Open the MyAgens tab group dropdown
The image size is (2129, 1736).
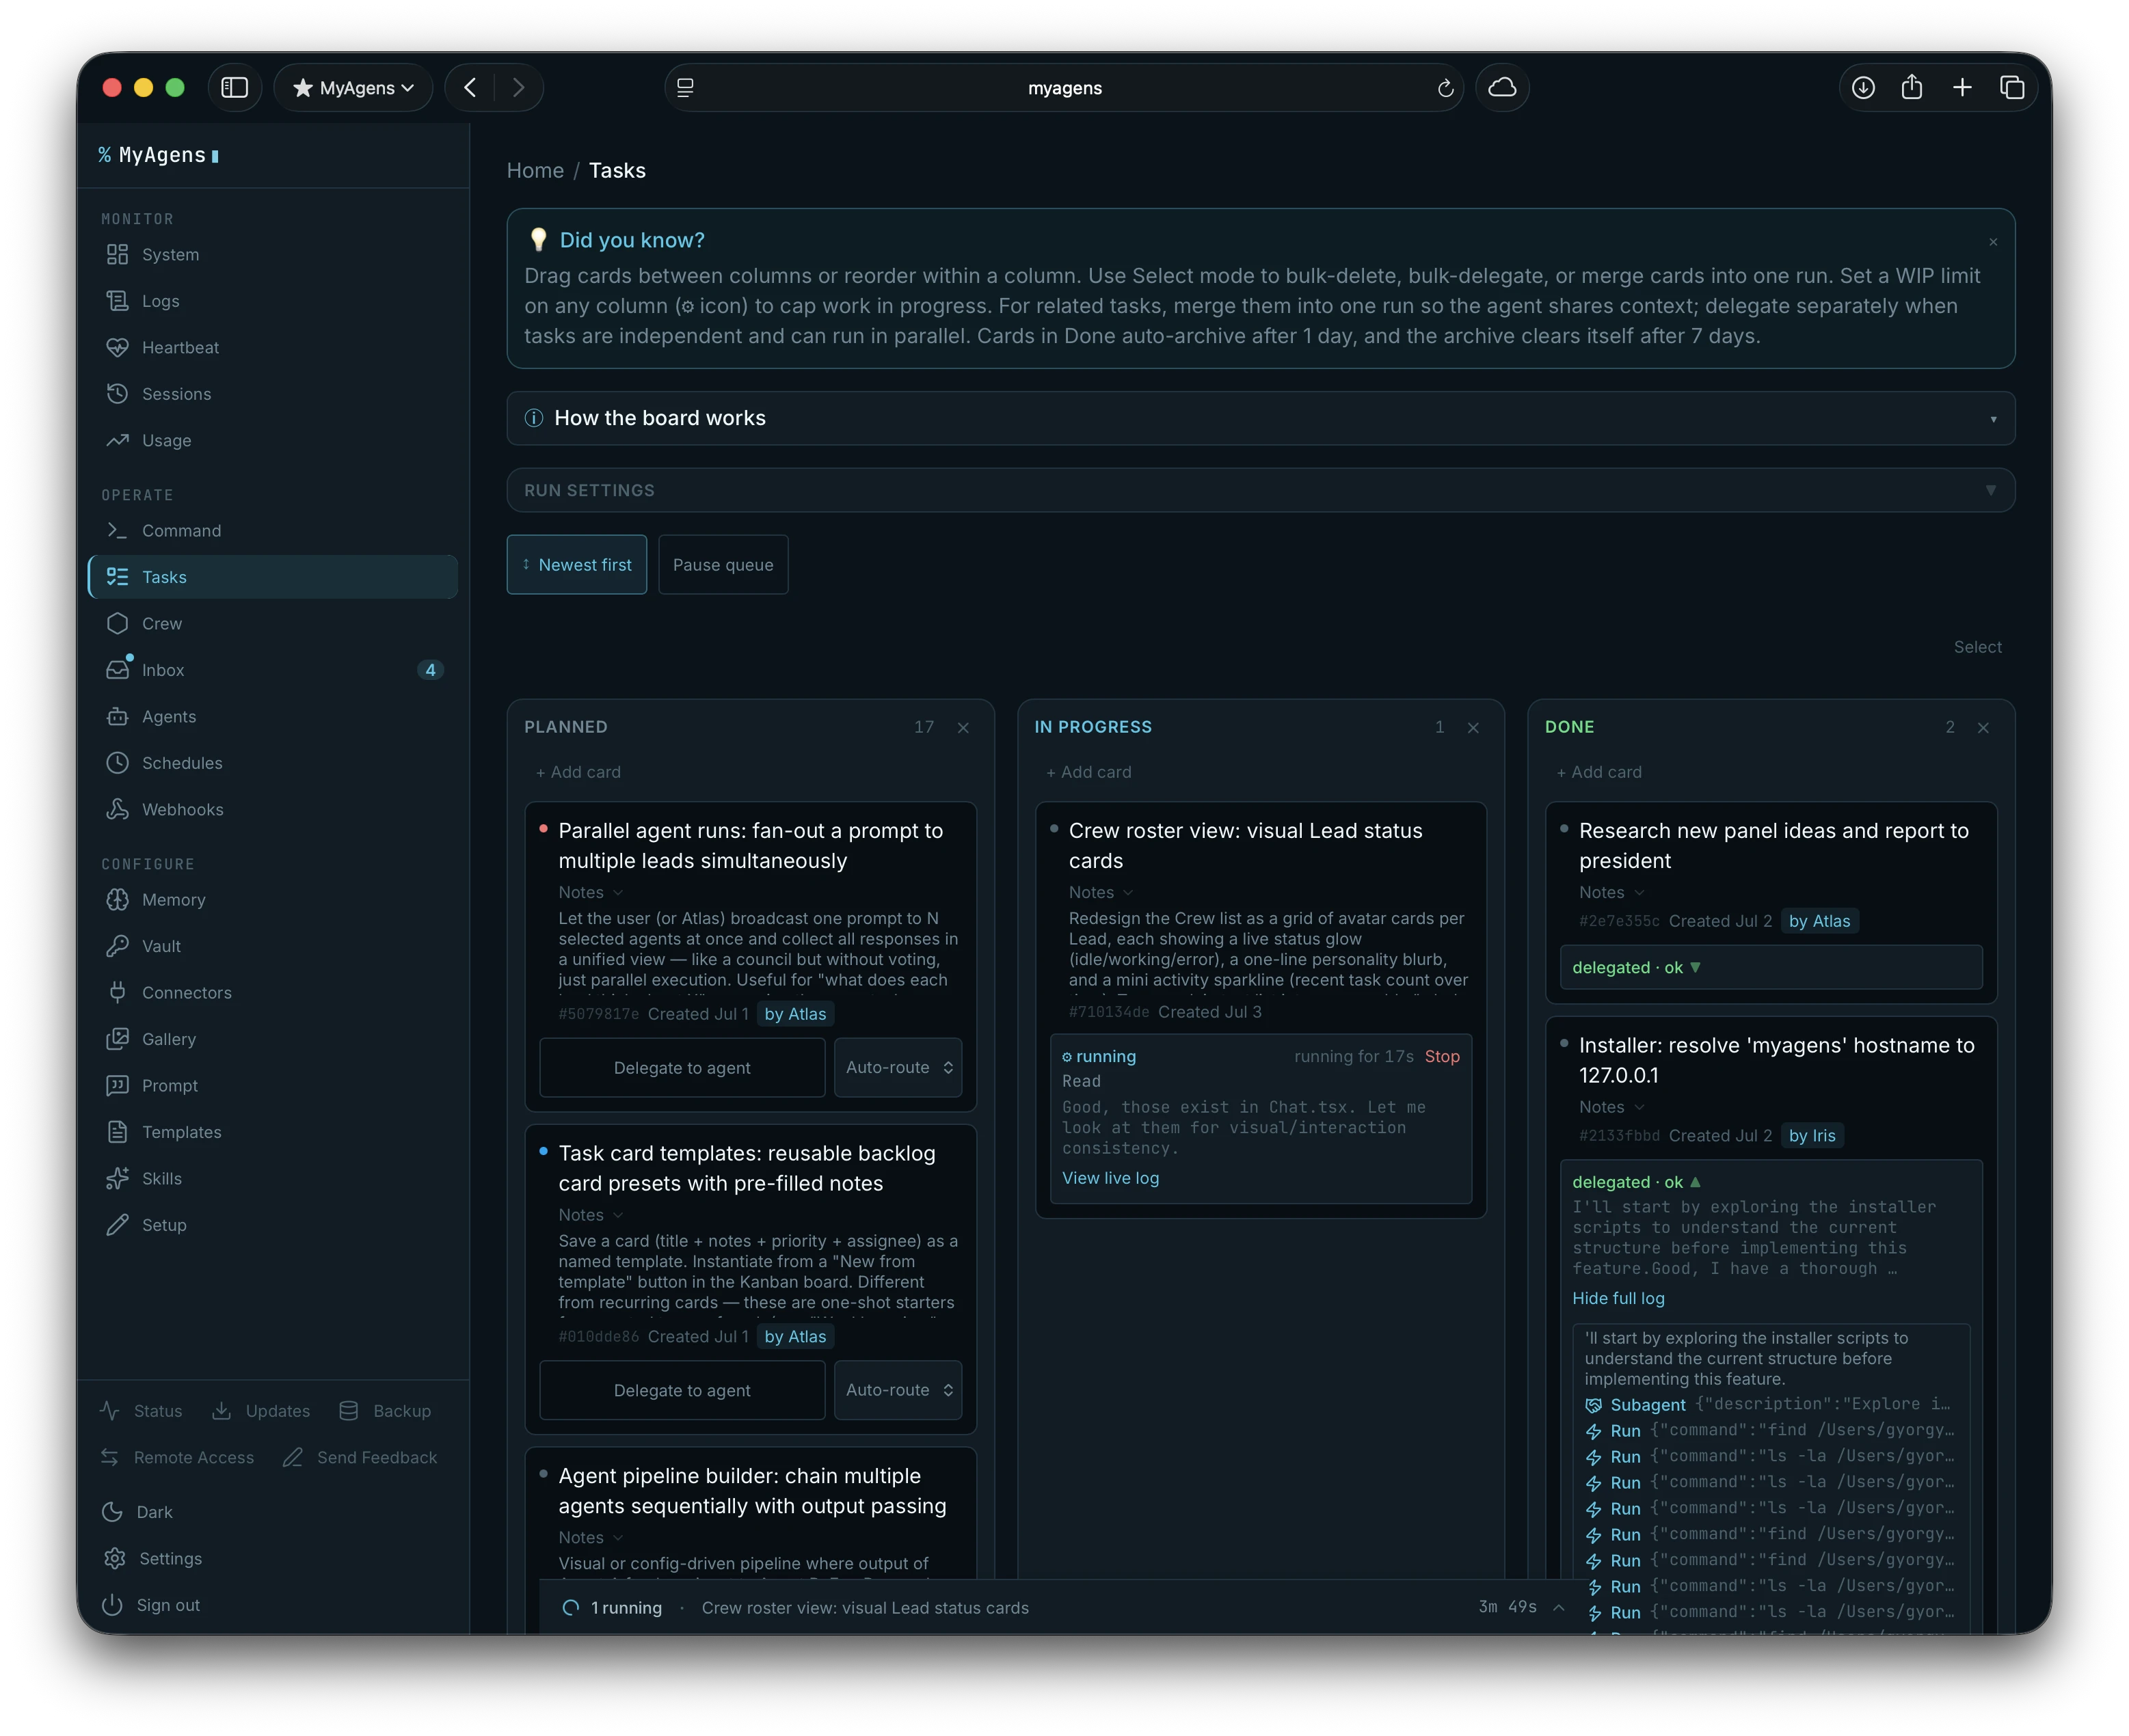point(353,87)
